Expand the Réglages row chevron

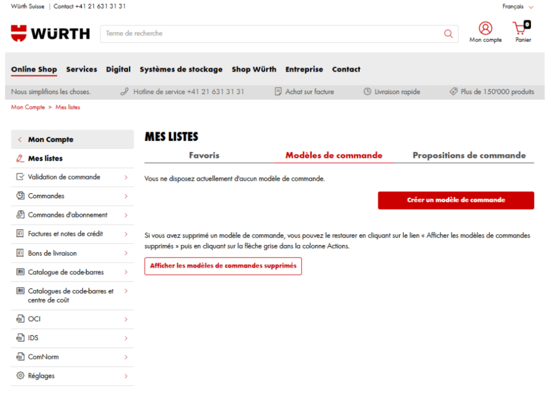[126, 376]
